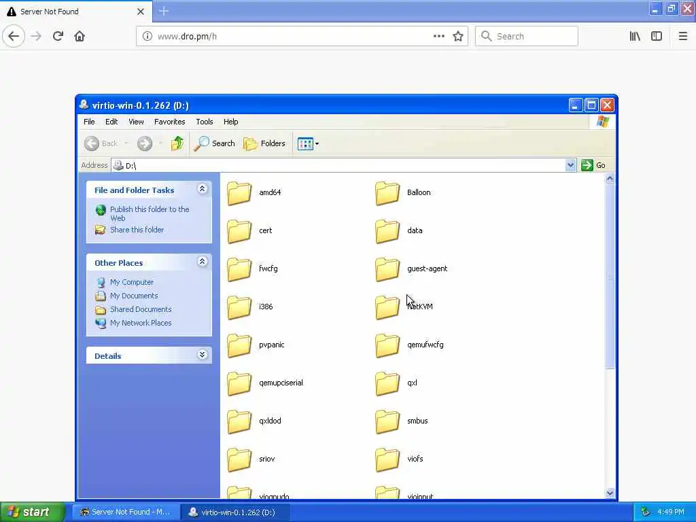Screen dimensions: 696x522
Task: Open the amd64 folder icon
Action: click(240, 192)
